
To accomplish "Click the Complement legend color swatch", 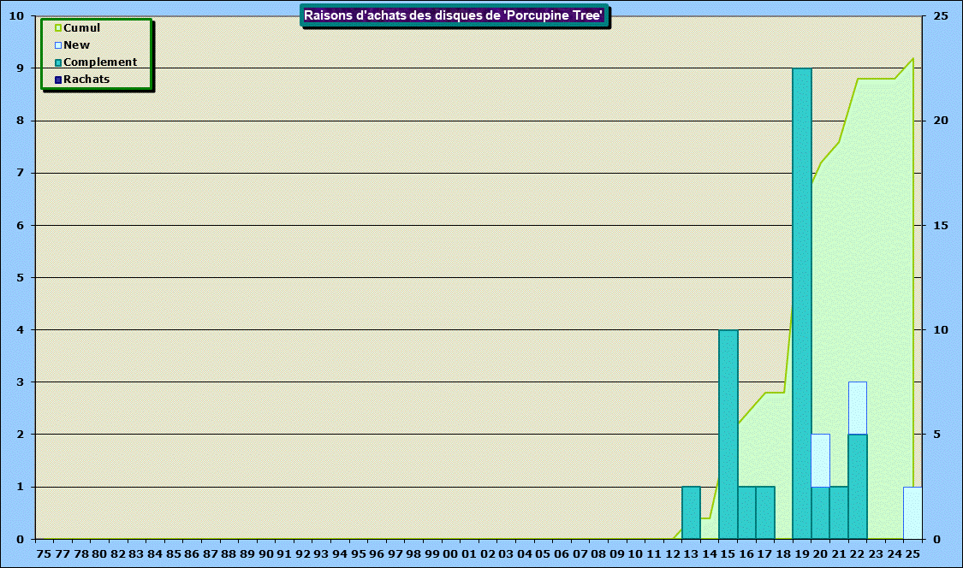I will coord(58,62).
